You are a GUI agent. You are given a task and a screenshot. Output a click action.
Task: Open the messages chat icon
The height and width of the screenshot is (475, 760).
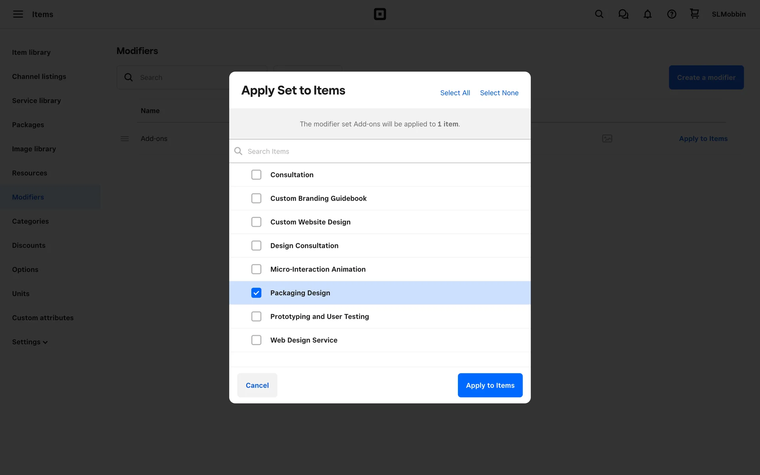tap(623, 14)
